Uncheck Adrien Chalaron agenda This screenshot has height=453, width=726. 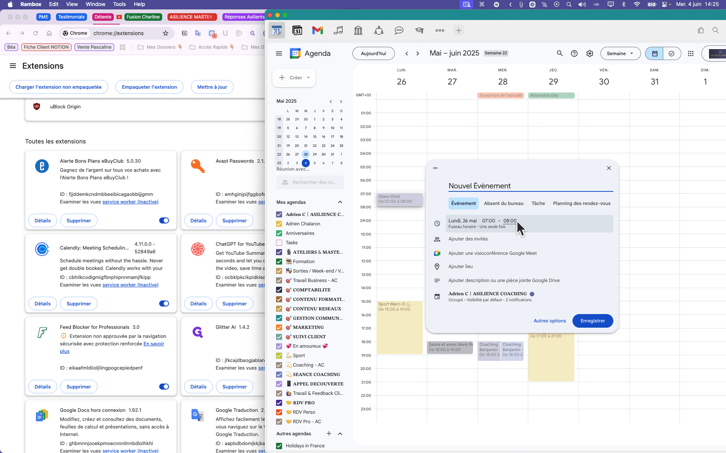click(279, 224)
